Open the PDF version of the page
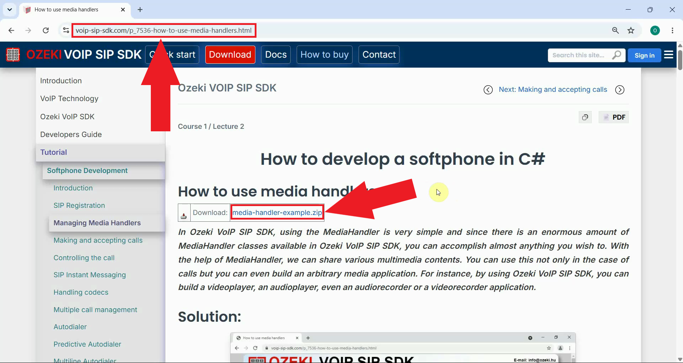Screen dimensions: 683x363 (614, 117)
